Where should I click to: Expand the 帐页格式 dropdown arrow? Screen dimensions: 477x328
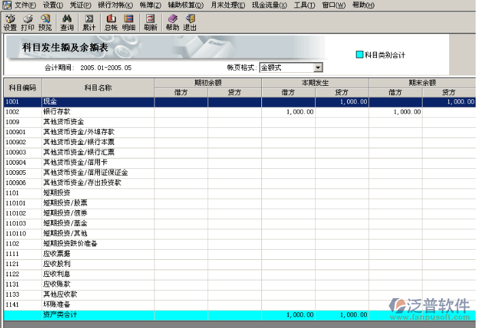click(x=318, y=67)
